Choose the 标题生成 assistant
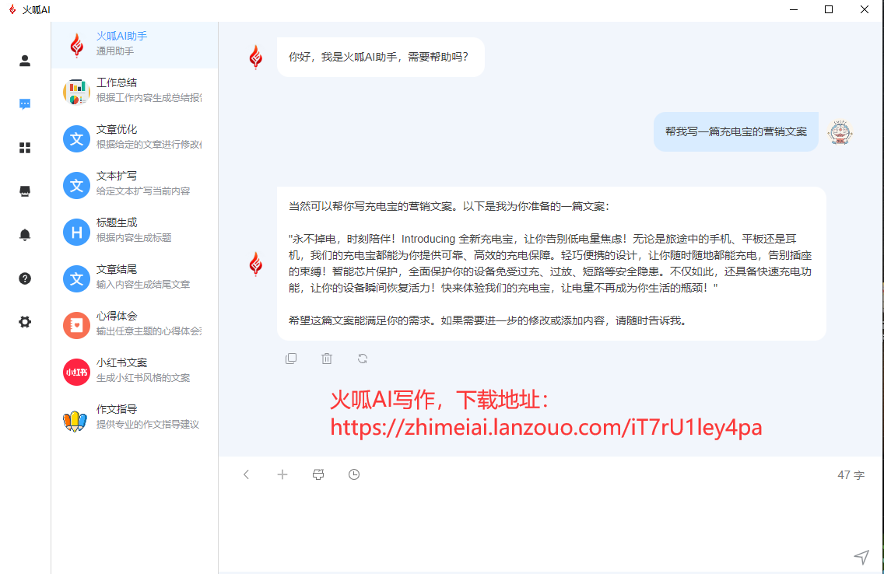Screen dimensions: 884x574 (134, 231)
